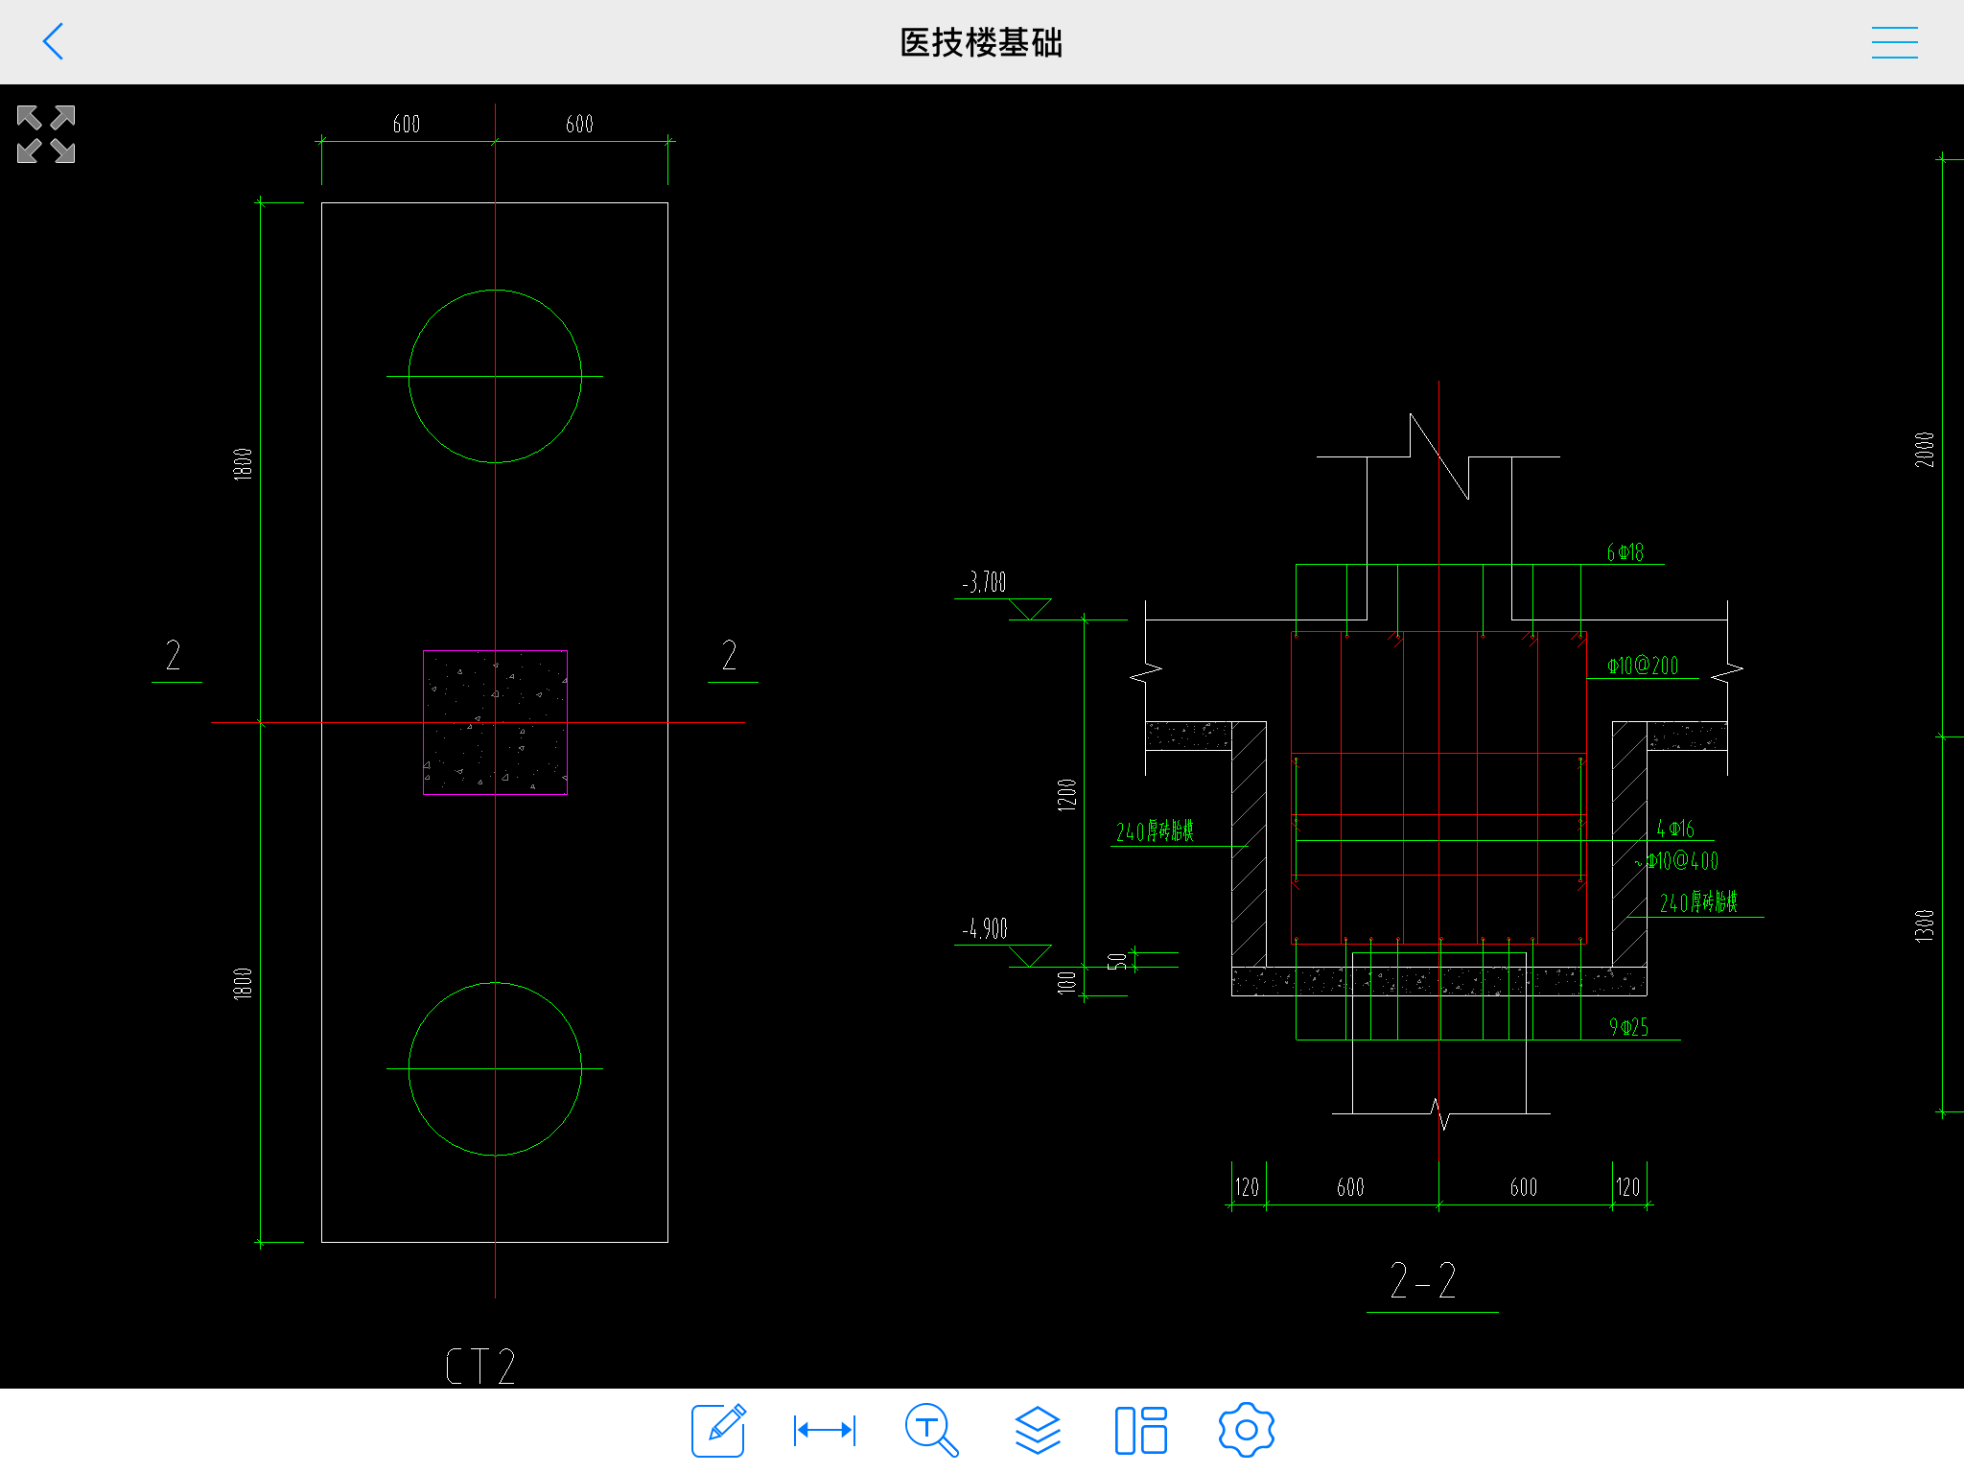1964x1473 pixels.
Task: Select the distance measure tool
Action: point(825,1430)
